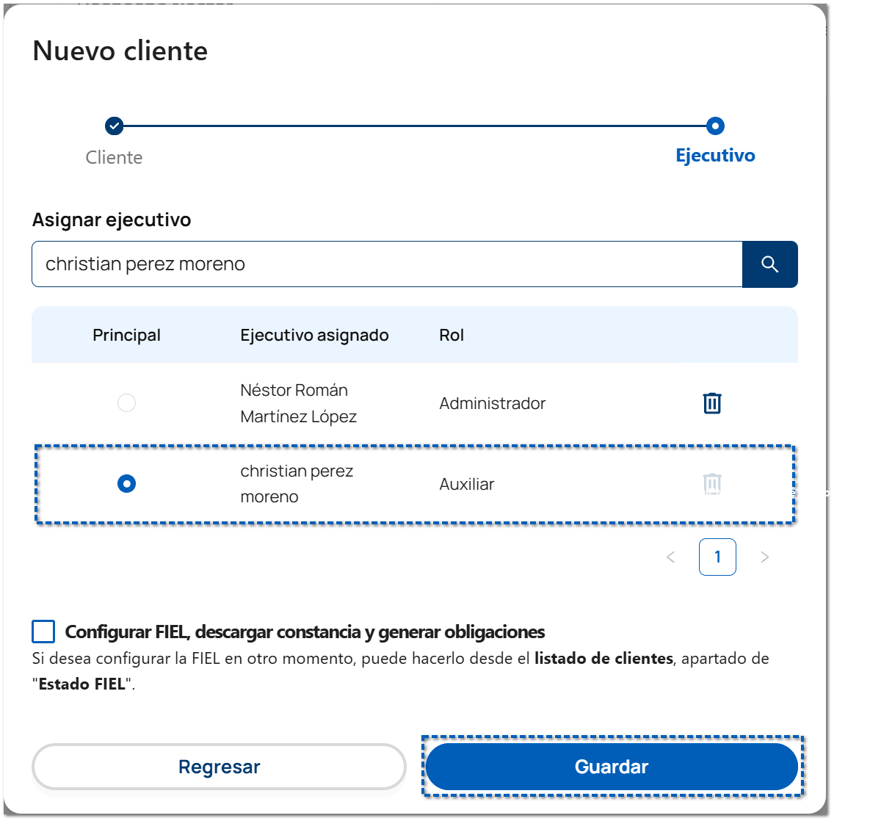Click the Administrador role cell

click(493, 403)
